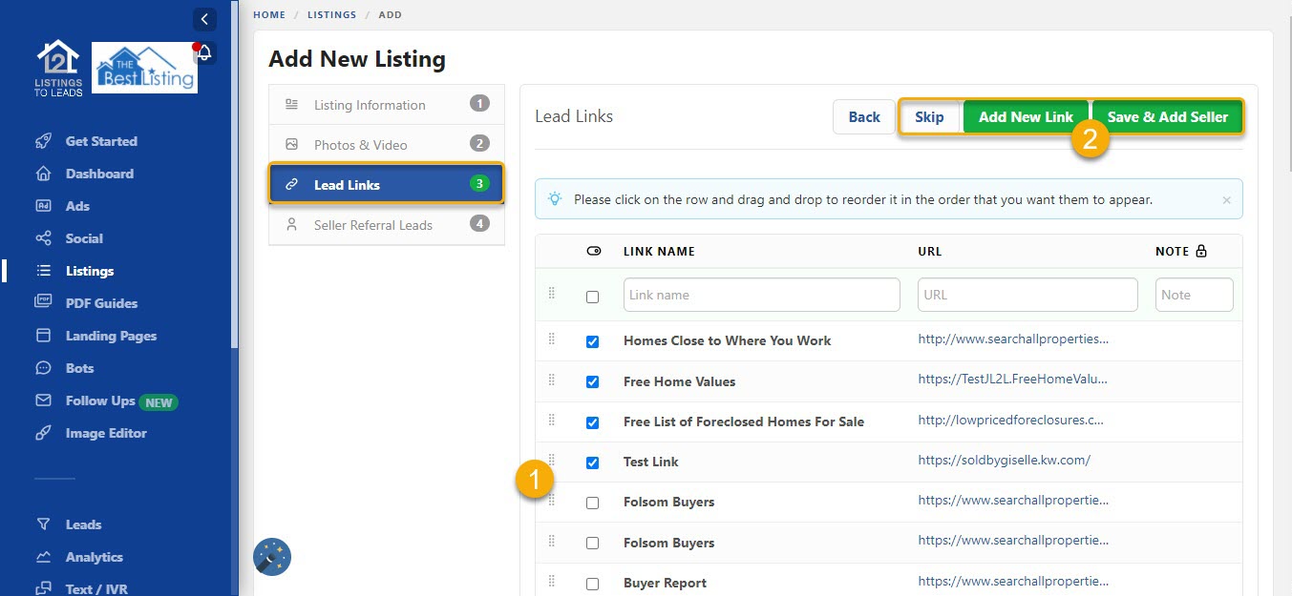Screen dimensions: 1292x596
Task: Click inside the Link name input field
Action: [x=761, y=294]
